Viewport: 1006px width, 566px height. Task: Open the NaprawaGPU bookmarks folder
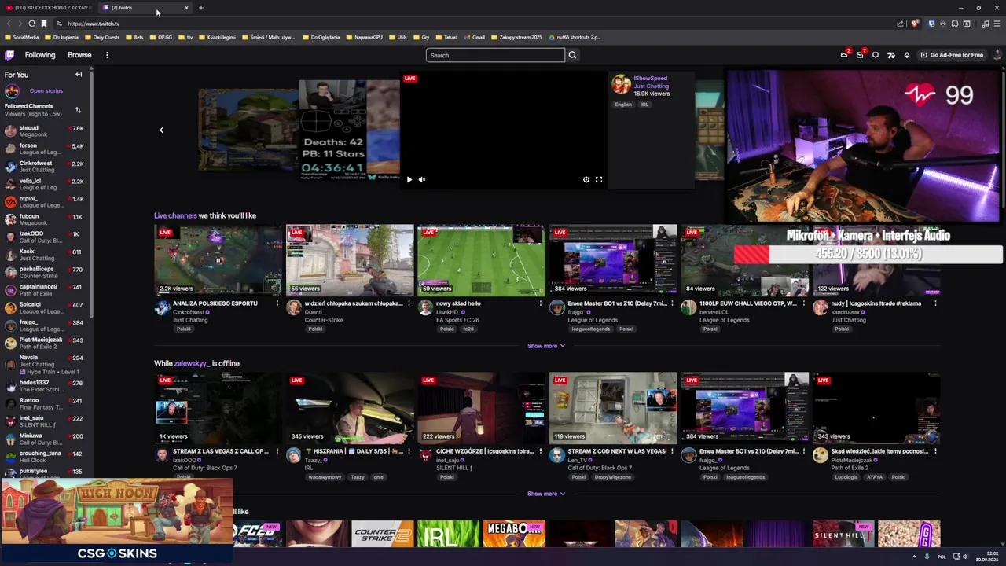[x=364, y=37]
